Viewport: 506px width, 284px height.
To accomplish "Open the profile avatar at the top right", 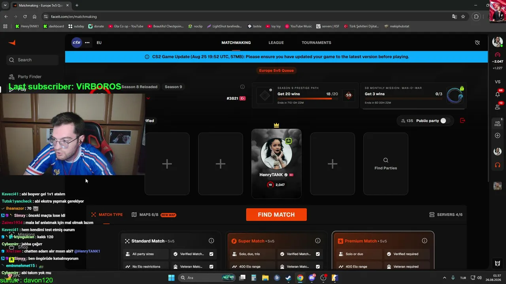I will coord(497,42).
